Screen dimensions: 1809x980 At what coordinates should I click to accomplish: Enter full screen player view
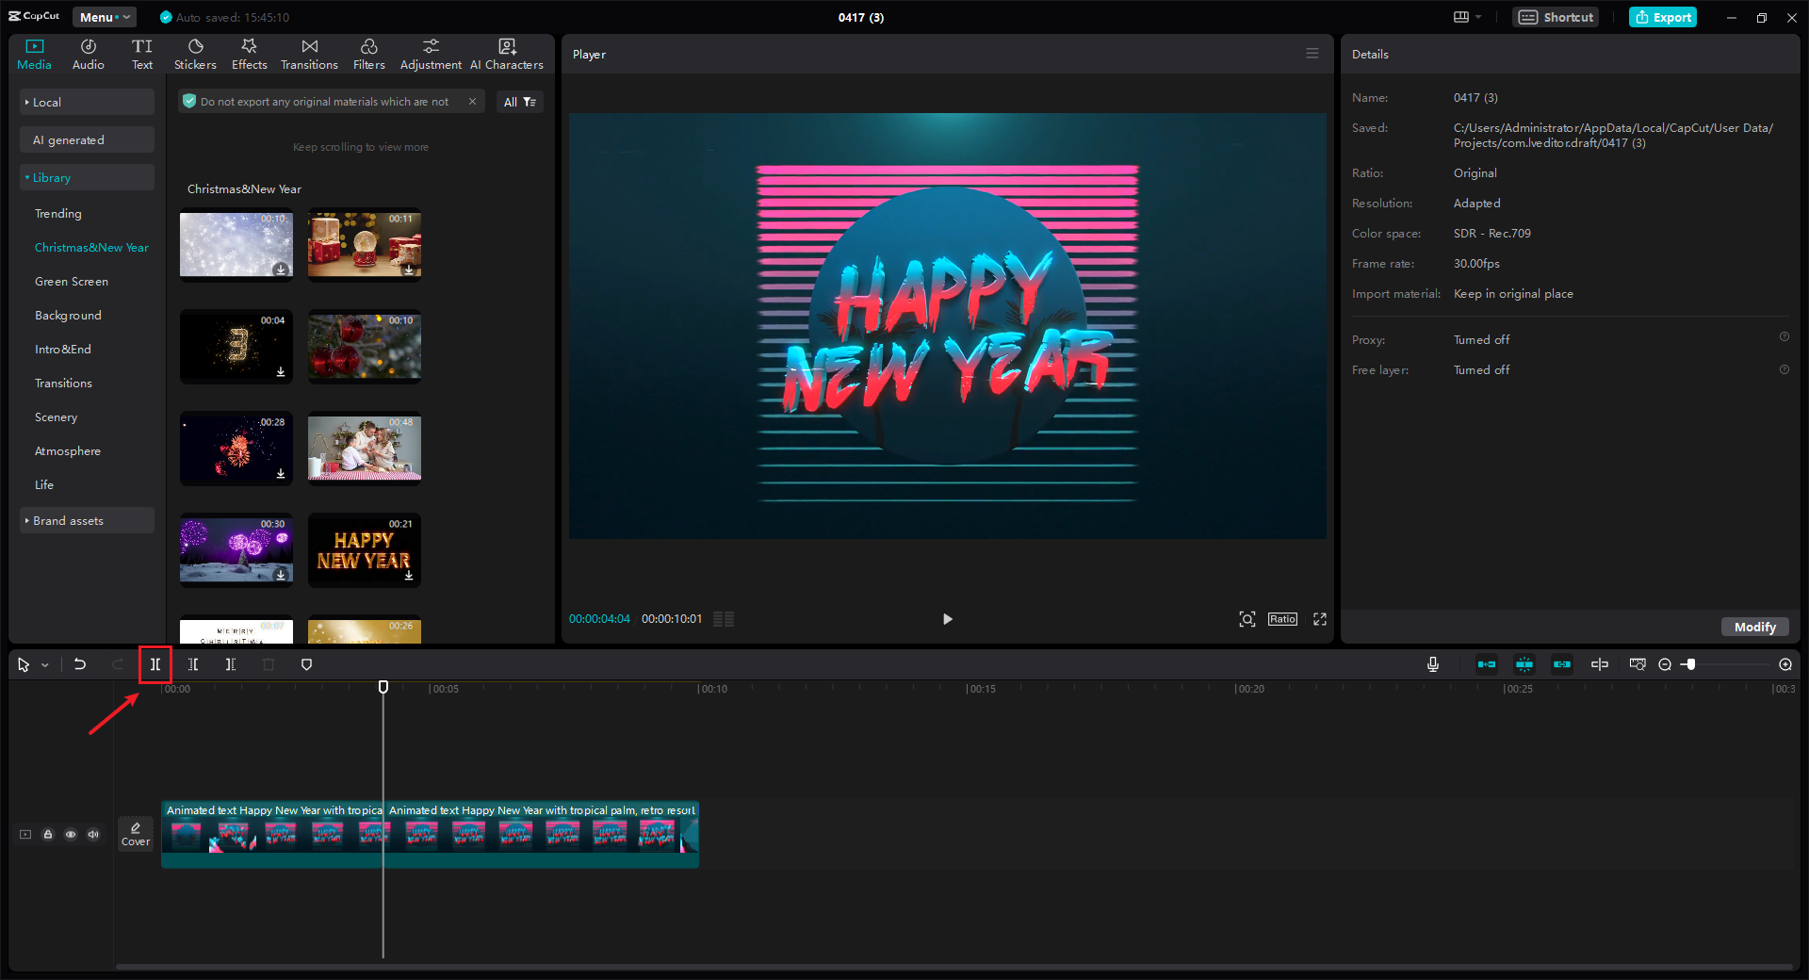pyautogui.click(x=1319, y=619)
